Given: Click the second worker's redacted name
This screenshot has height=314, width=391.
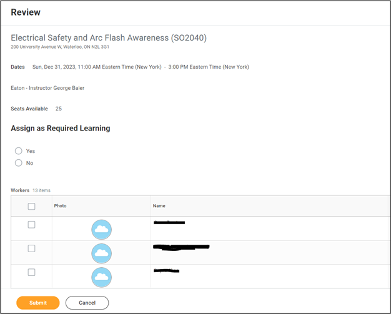Looking at the screenshot, I should [x=181, y=247].
